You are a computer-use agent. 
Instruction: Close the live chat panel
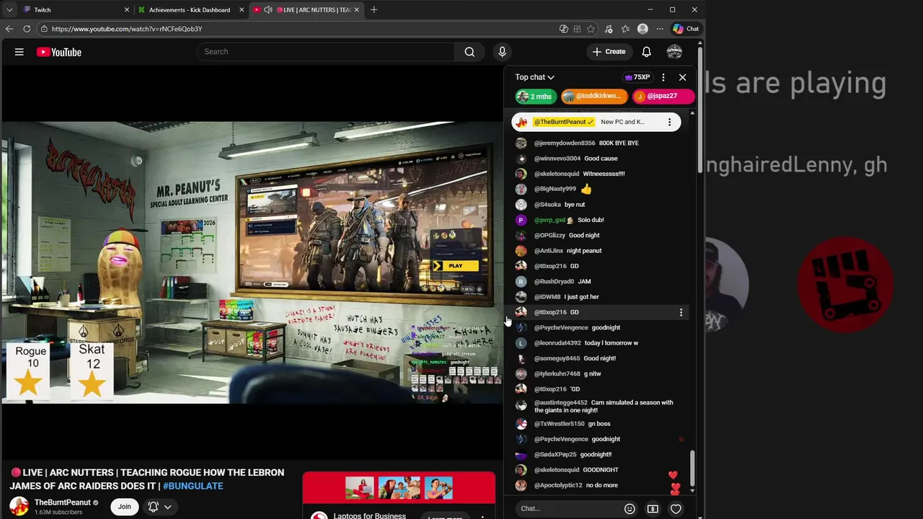[683, 77]
